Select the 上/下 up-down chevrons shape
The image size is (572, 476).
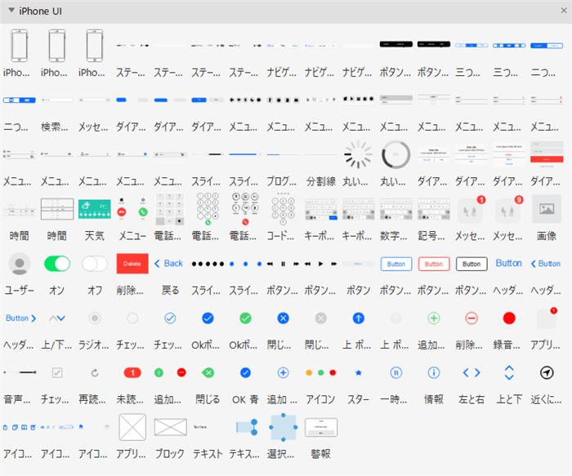click(x=57, y=318)
